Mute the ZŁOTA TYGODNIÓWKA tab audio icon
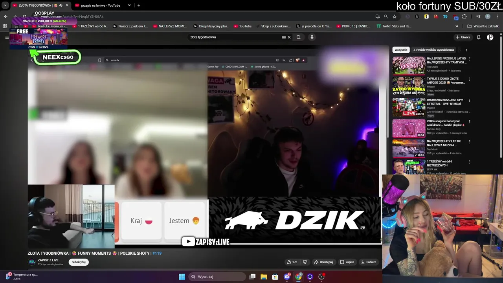 (61, 6)
